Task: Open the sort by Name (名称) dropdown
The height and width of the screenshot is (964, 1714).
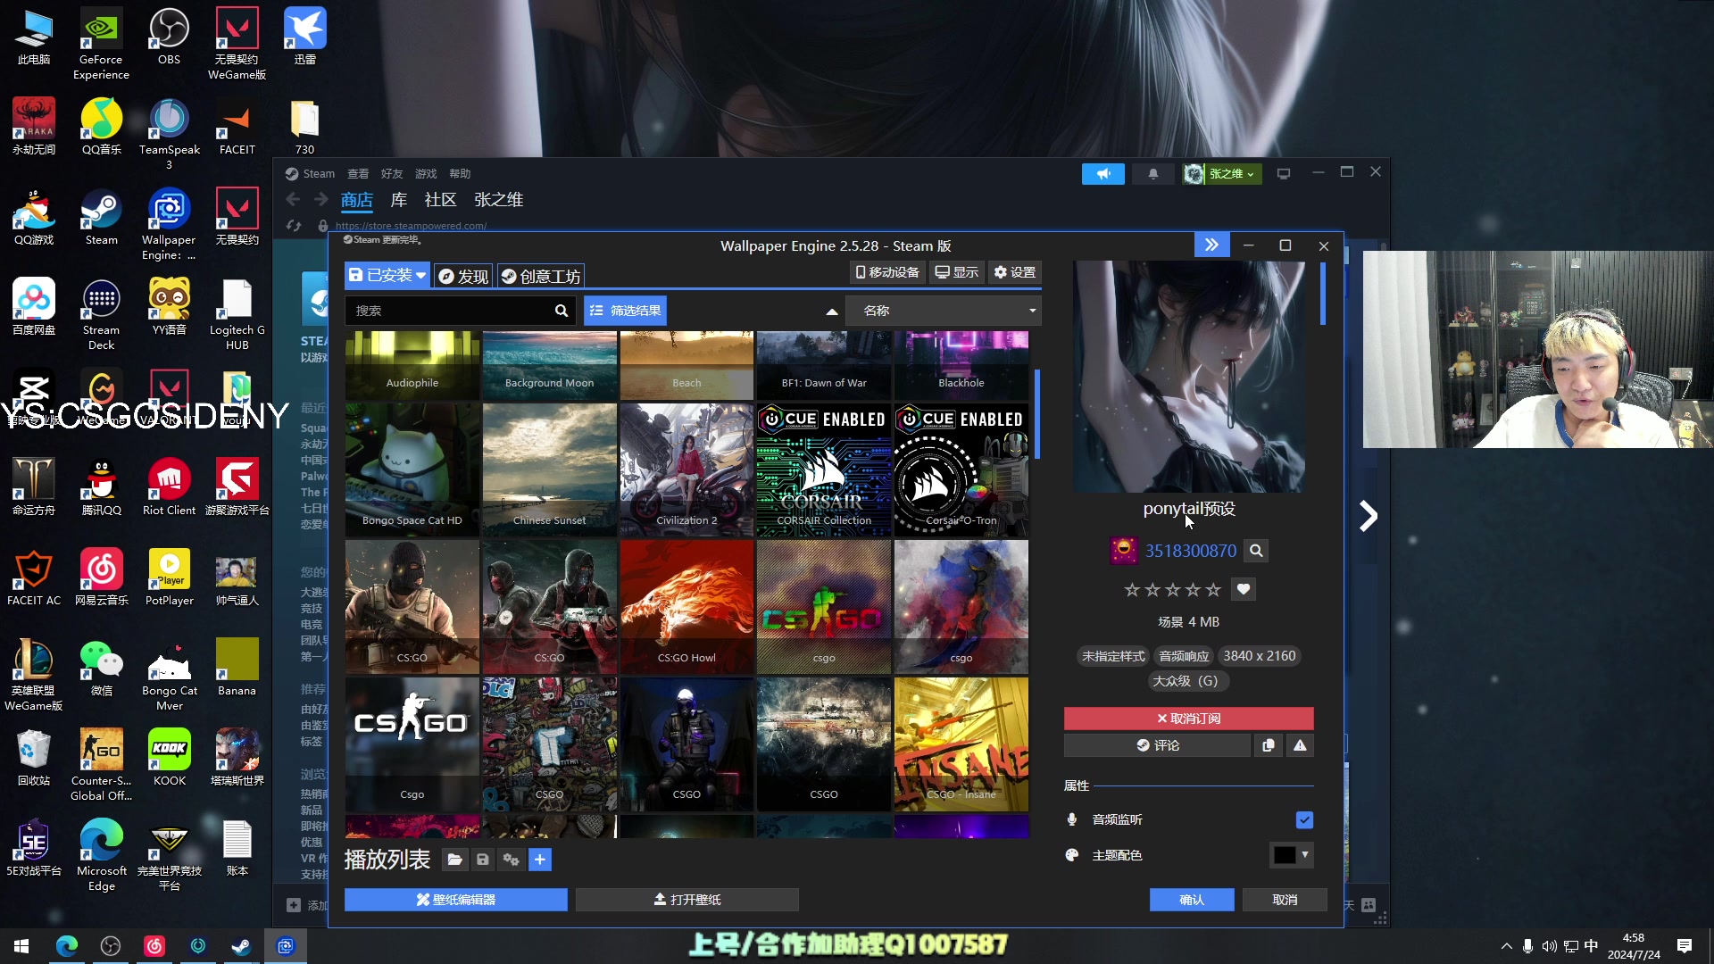Action: [x=943, y=311]
